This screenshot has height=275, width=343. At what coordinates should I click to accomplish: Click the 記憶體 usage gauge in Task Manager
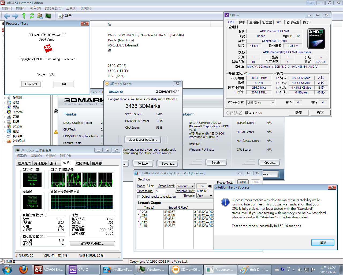32,202
